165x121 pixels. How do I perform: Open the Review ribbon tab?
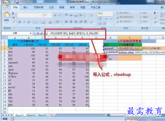(x=72, y=7)
